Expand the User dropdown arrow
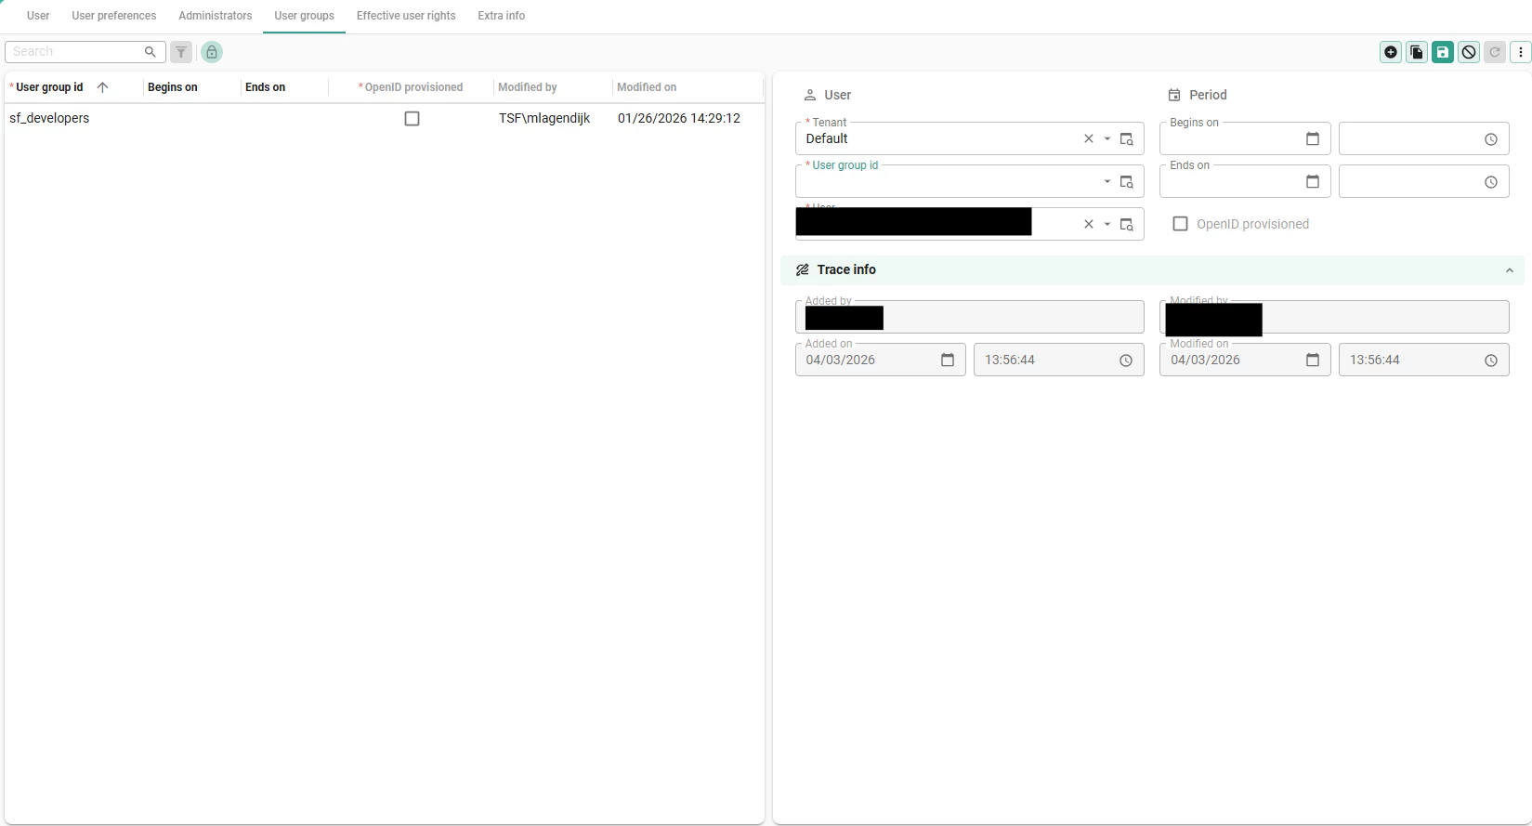The height and width of the screenshot is (826, 1532). [x=1106, y=225]
